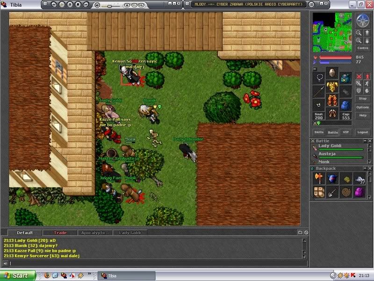Minimize the Backpack panel
This screenshot has width=374, height=281.
click(365, 169)
